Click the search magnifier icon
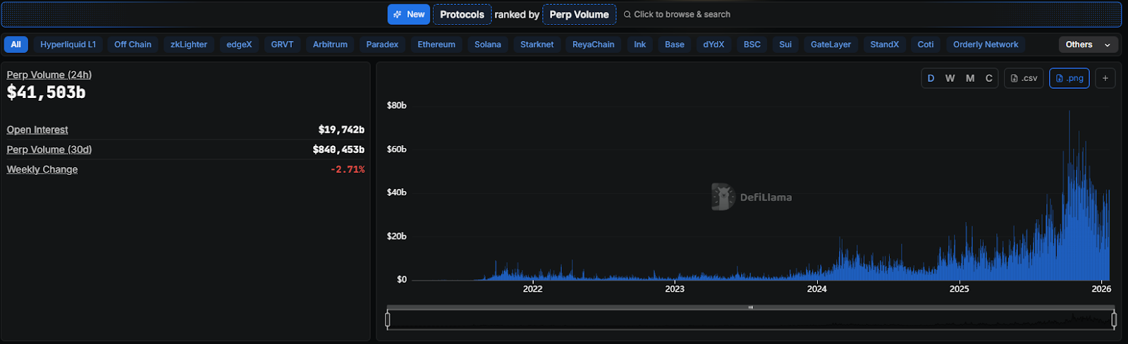Image resolution: width=1128 pixels, height=344 pixels. coord(627,14)
